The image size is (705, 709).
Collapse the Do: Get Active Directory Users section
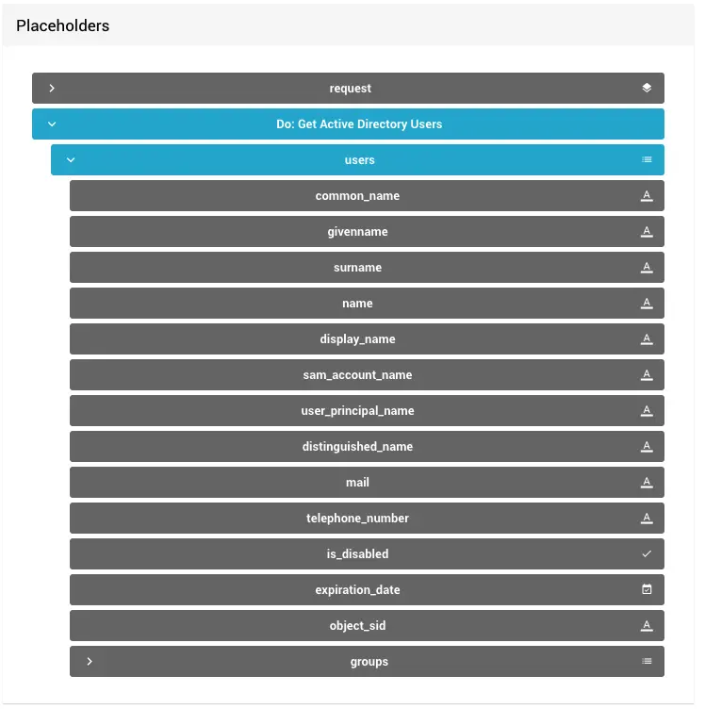(x=52, y=124)
